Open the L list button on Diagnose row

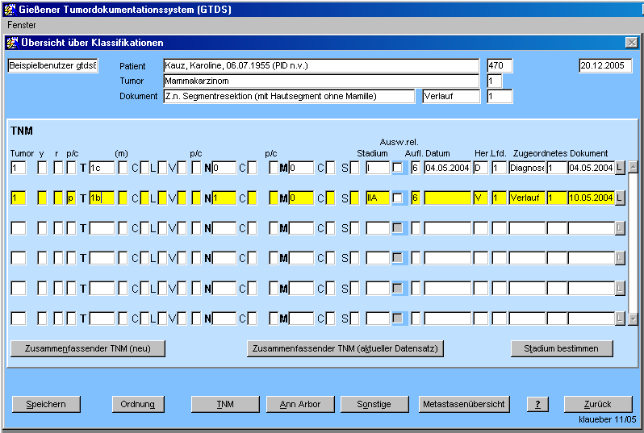click(620, 168)
